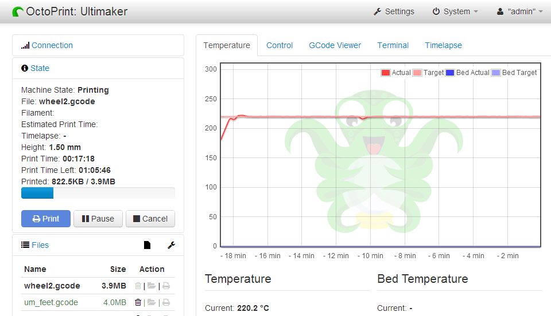Click the load folder icon for um_feet.gcode

[152, 302]
